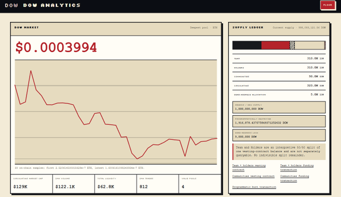Open Team + holders funding transaction link
The height and width of the screenshot is (197, 341).
pyautogui.click(x=297, y=167)
